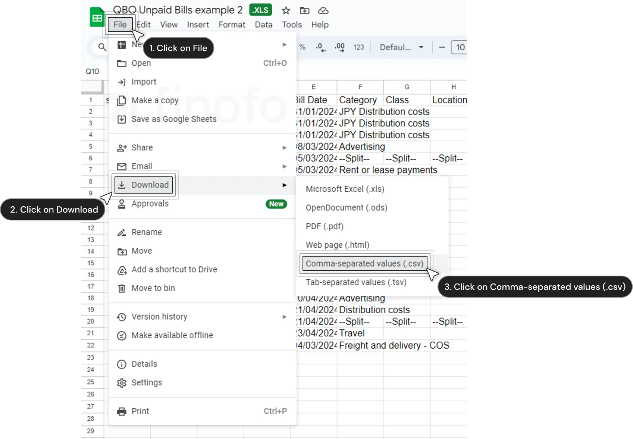Click the Freight and delivery - COS cell
This screenshot has height=439, width=633.
tap(394, 345)
